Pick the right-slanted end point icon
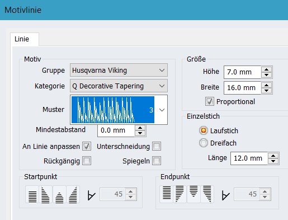Viewport: 288px width, 220px height. point(207,194)
